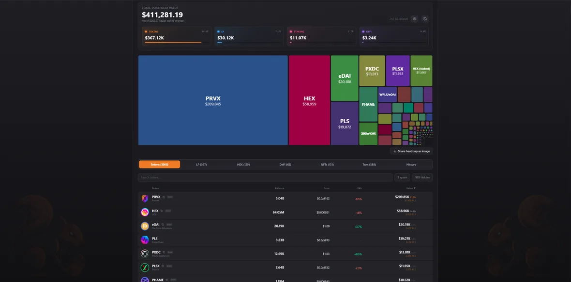Click the PRVX token logo icon

[145, 198]
